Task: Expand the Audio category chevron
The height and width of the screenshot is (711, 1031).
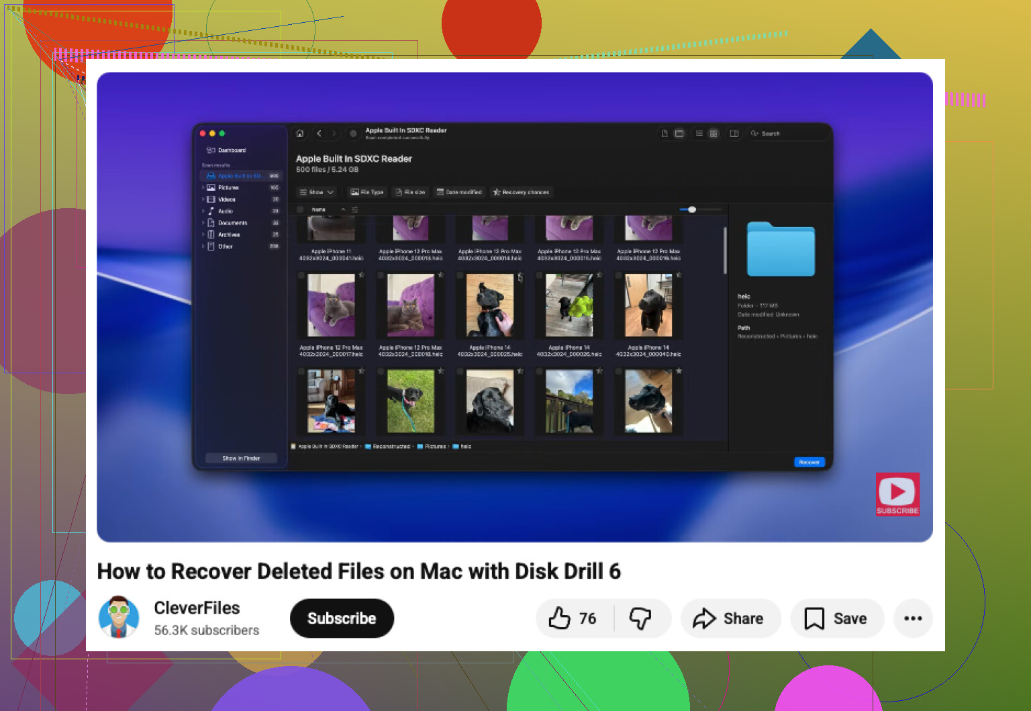Action: 203,211
